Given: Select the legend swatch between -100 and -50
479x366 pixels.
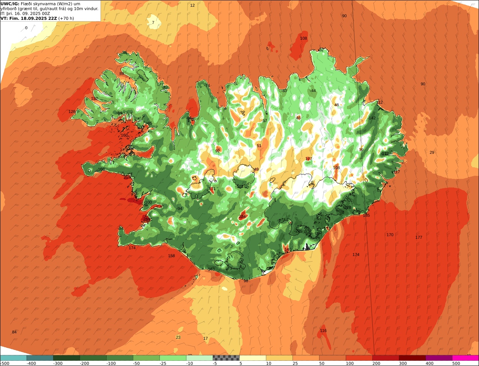Looking at the screenshot, I should coord(120,358).
